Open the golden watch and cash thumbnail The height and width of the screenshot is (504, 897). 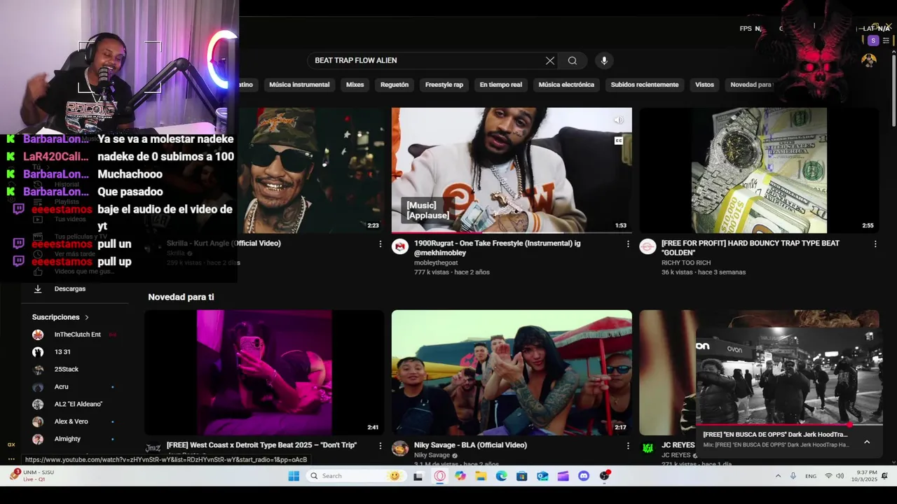tap(759, 170)
